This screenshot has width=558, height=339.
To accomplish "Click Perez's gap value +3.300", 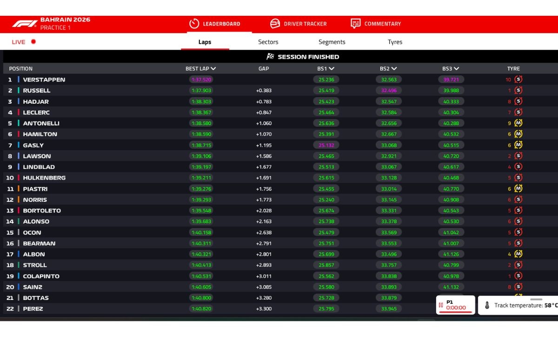I will [264, 309].
